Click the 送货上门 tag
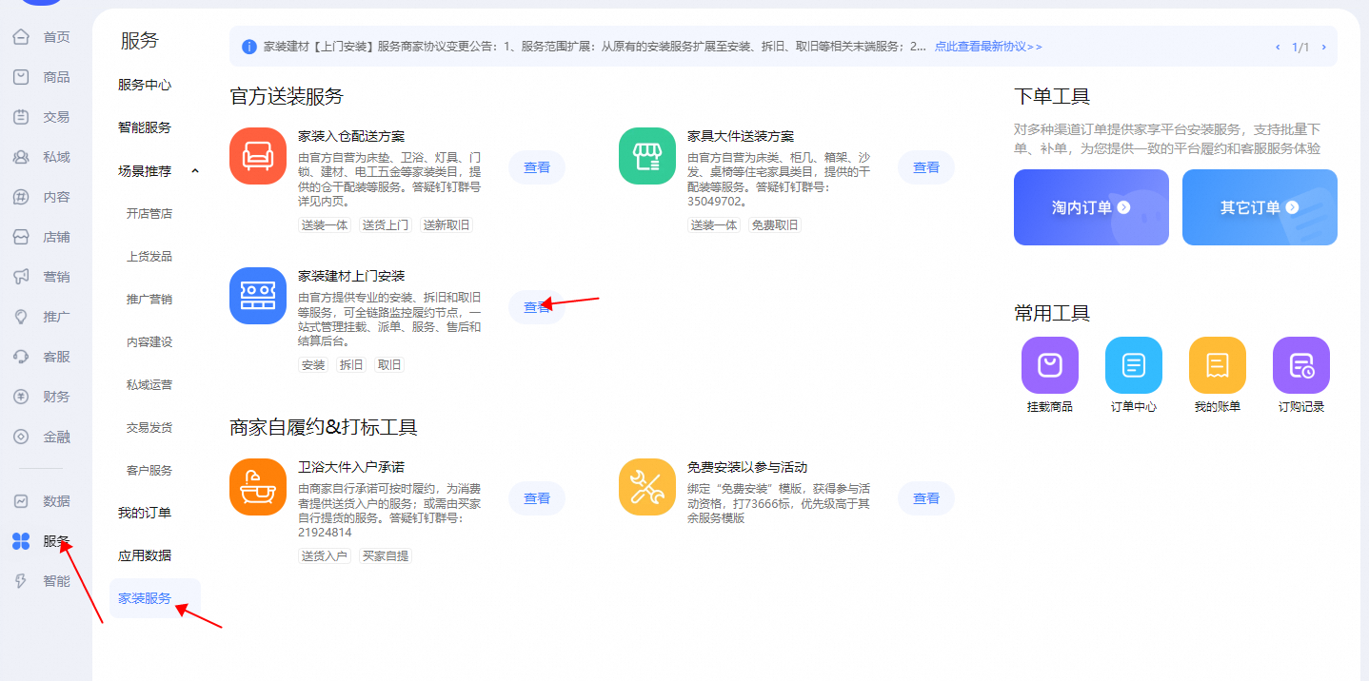1369x681 pixels. 386,225
